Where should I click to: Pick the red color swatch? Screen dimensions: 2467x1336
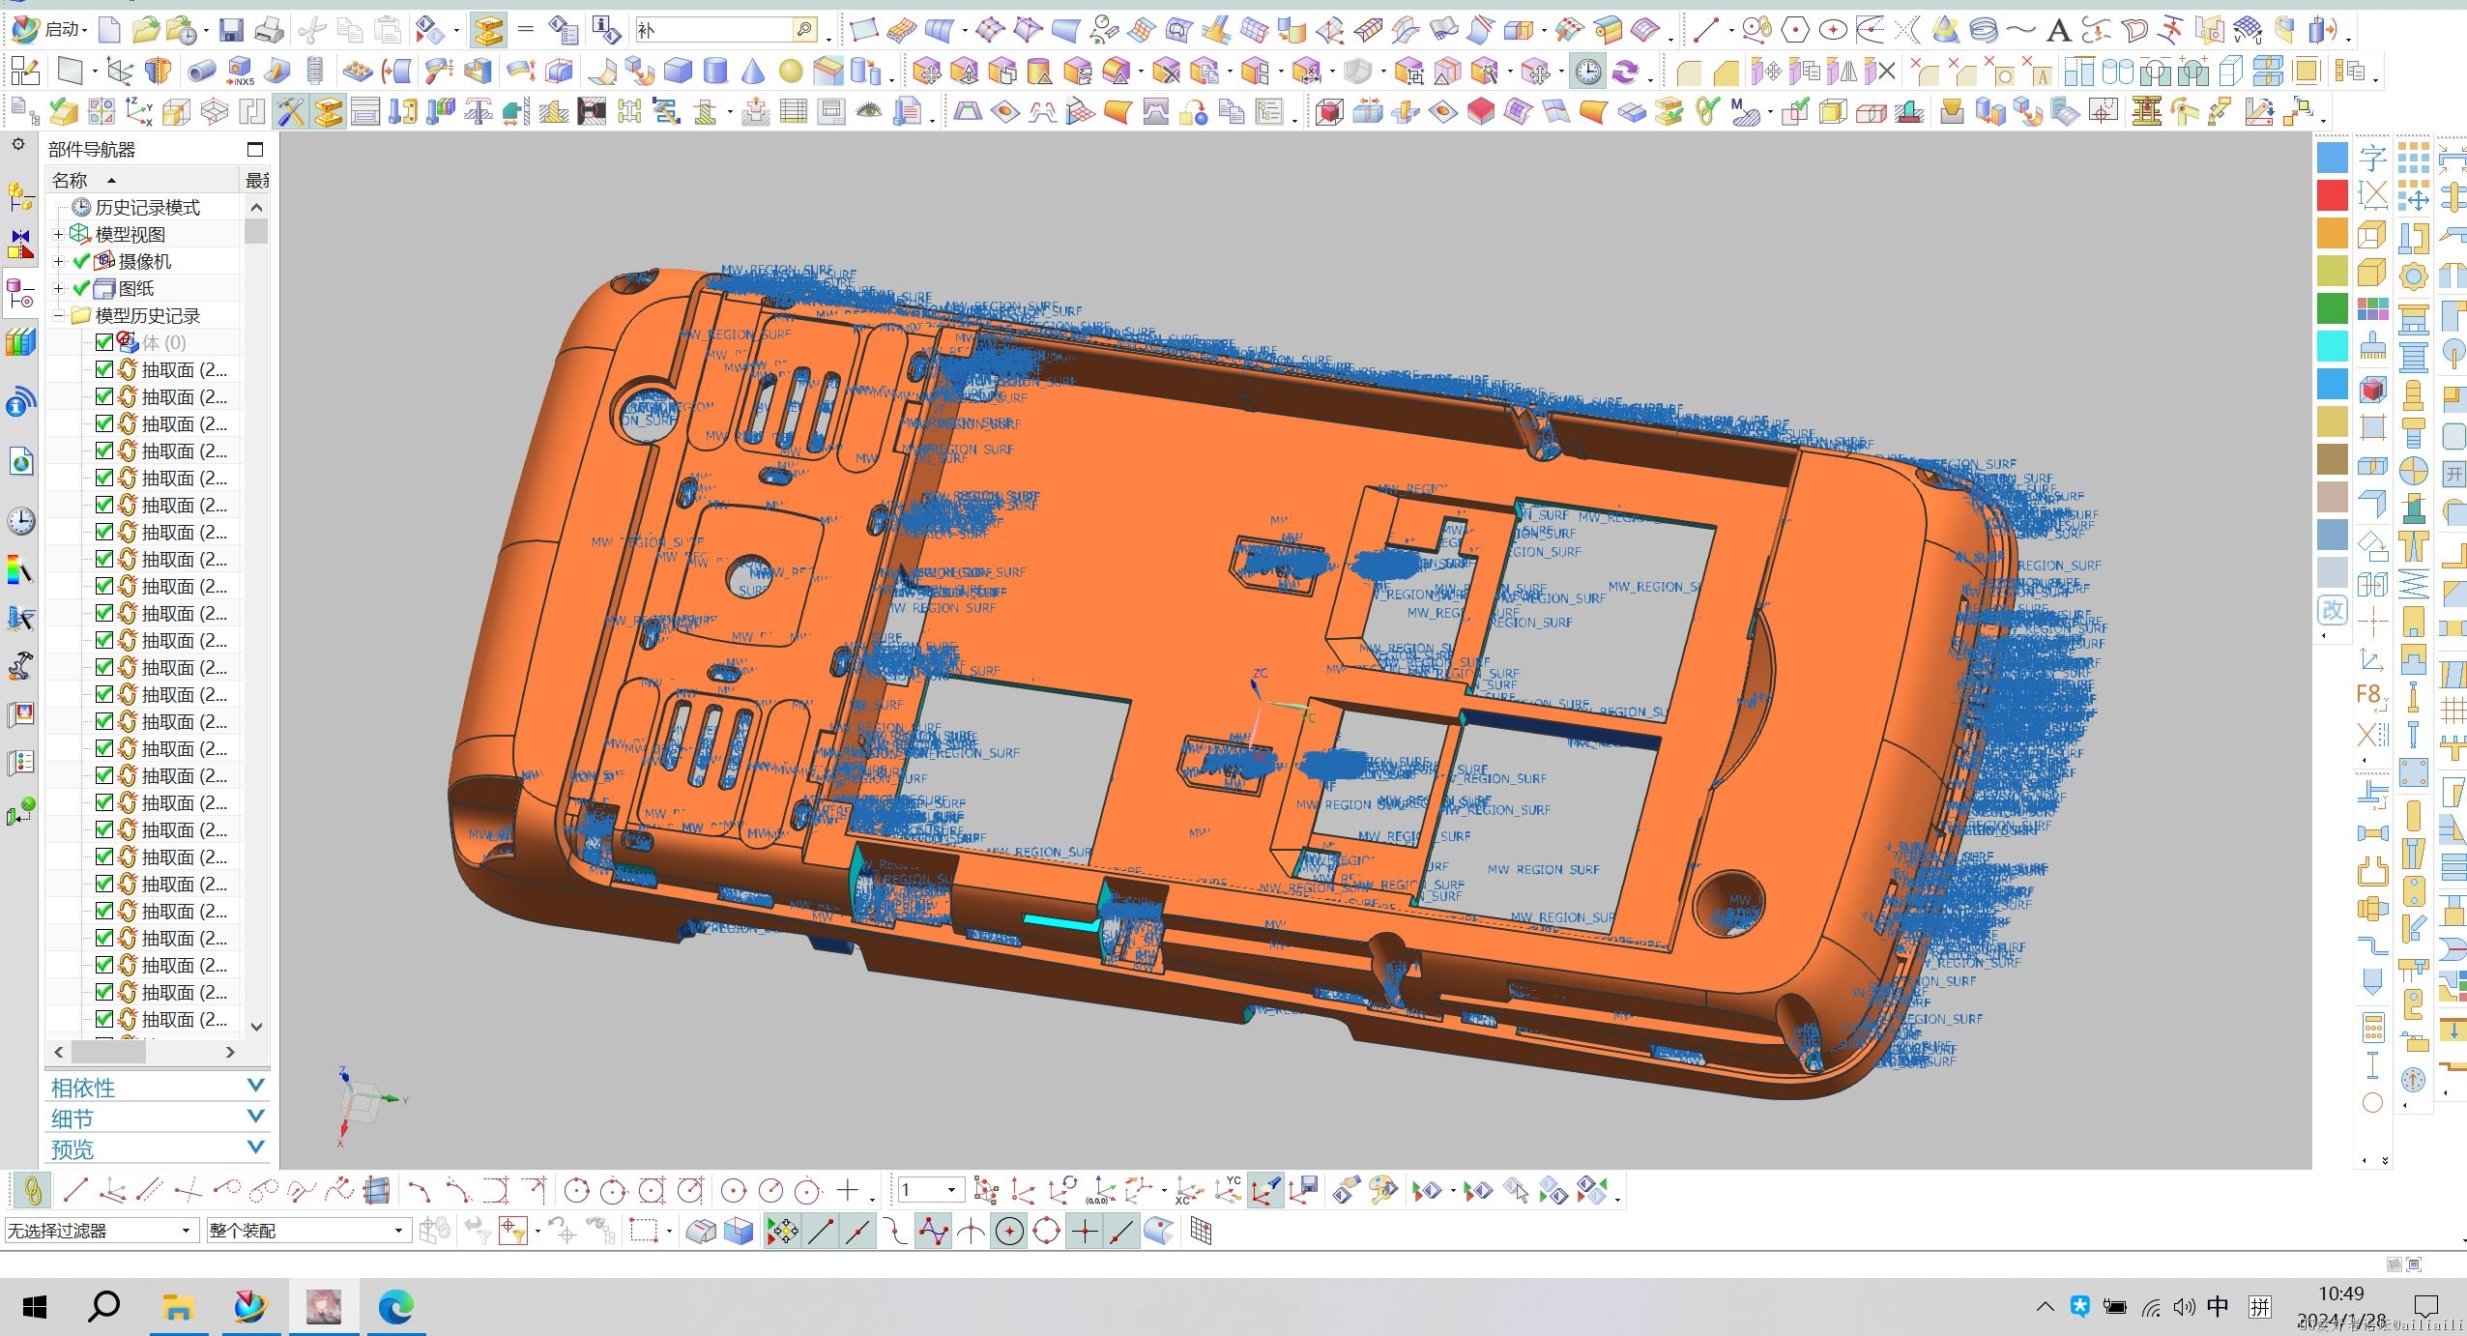pos(2333,195)
